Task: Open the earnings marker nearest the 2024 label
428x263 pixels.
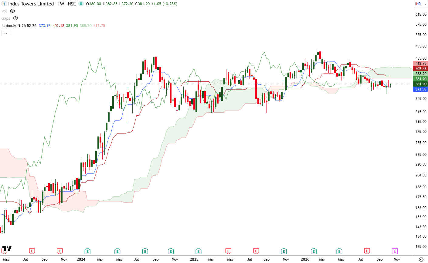Action: click(x=87, y=251)
